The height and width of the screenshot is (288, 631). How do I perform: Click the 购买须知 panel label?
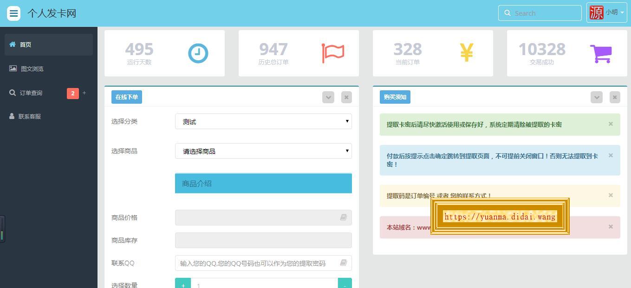[395, 97]
